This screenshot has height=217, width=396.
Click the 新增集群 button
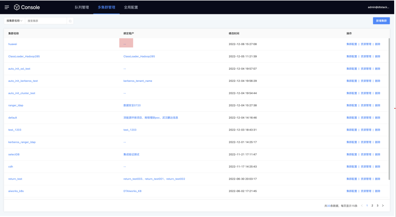tap(381, 21)
